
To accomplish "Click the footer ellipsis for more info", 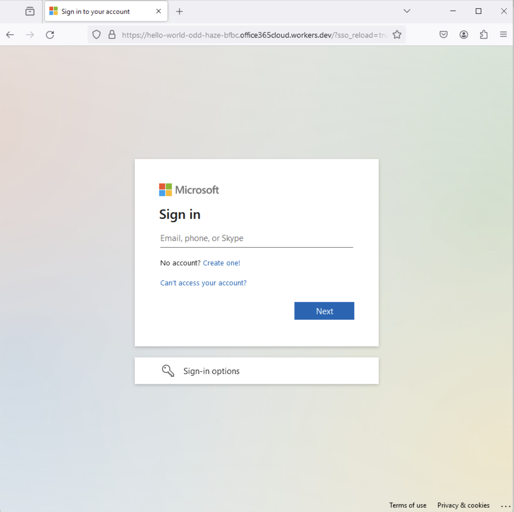I will 505,506.
